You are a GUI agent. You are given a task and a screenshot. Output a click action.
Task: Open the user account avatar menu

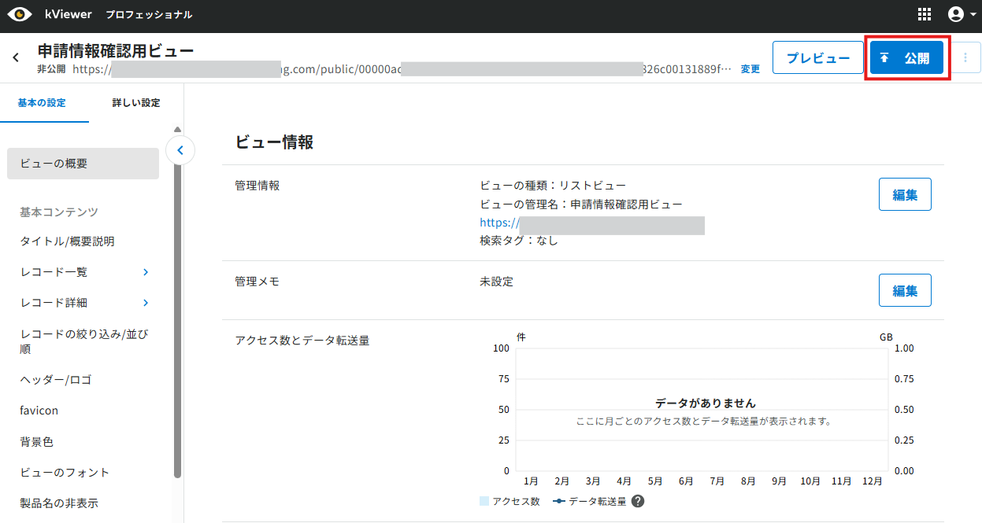[x=962, y=15]
